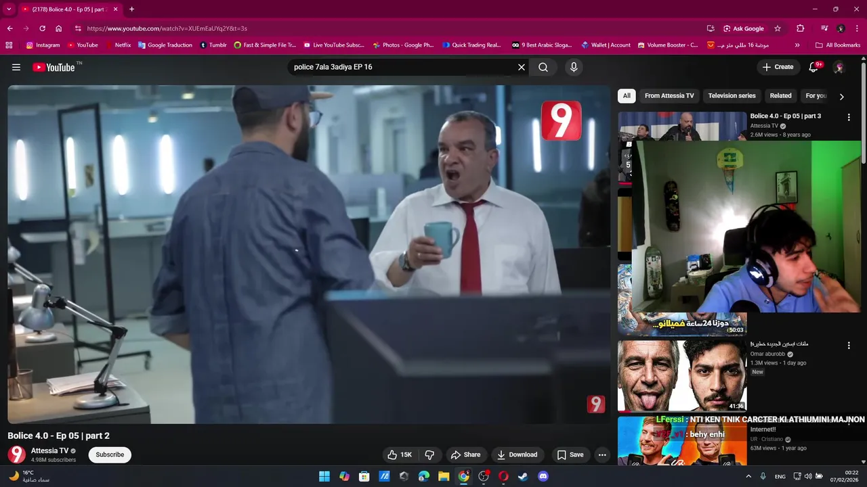Screen dimensions: 867x487
Task: Click the browser address bar URL
Action: (x=167, y=28)
